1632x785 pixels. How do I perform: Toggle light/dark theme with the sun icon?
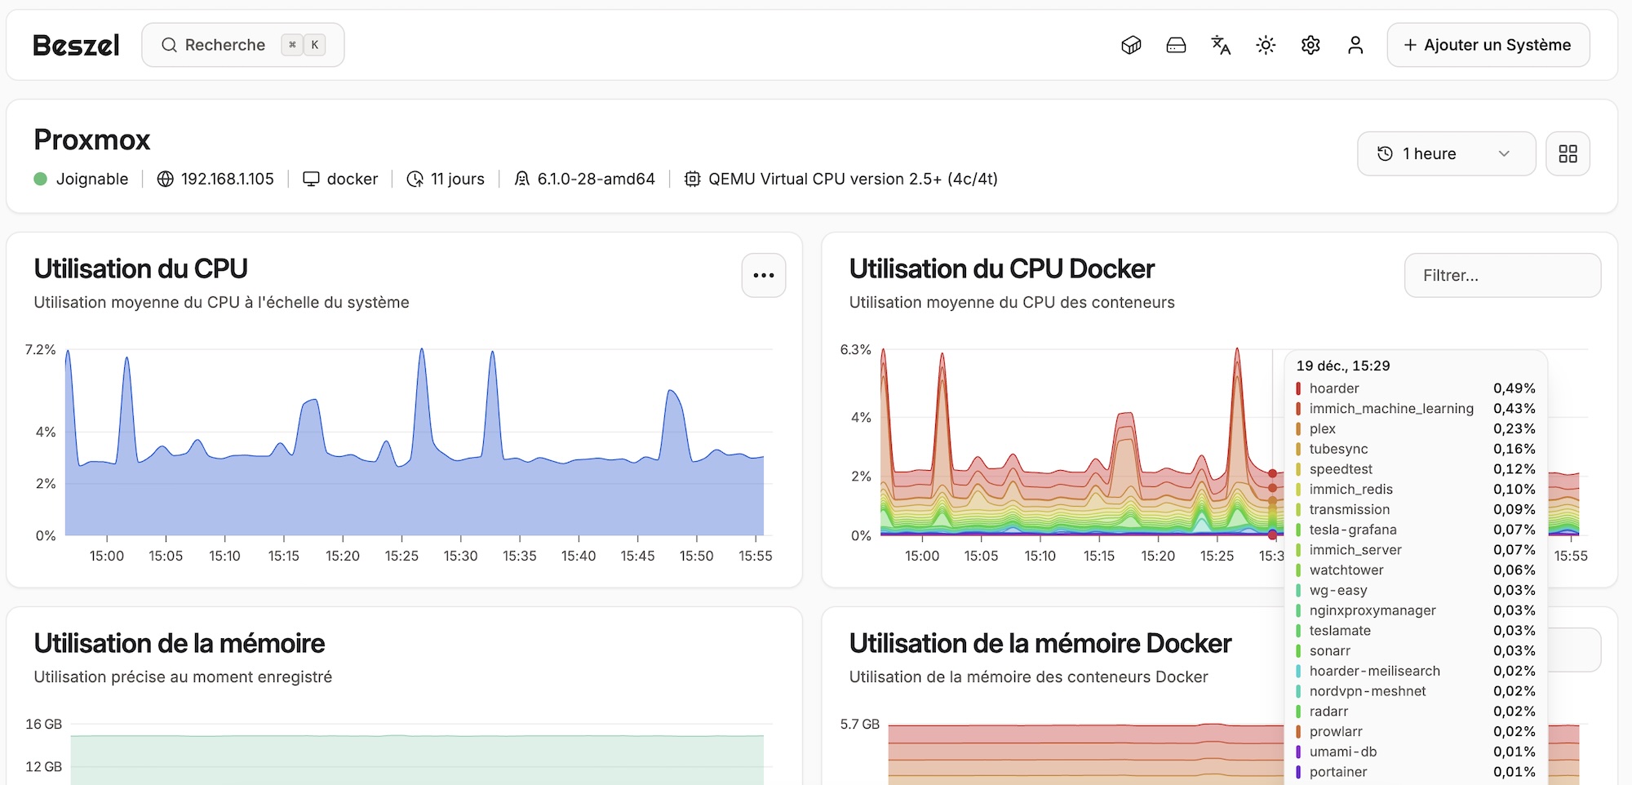(1266, 45)
